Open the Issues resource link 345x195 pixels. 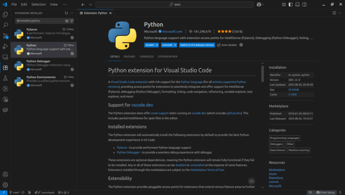tap(273, 173)
